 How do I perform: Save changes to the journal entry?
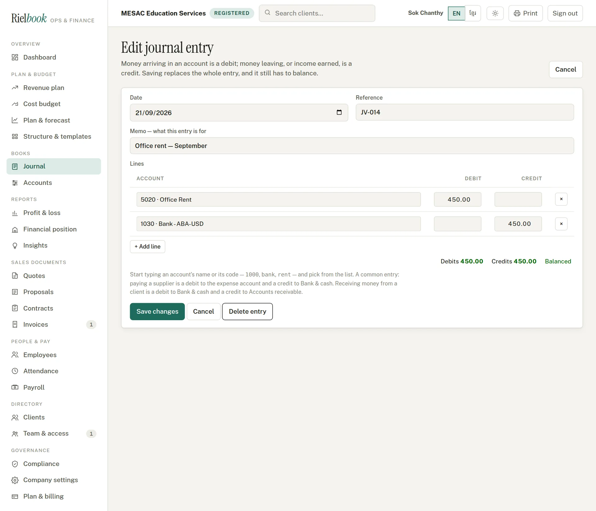157,312
